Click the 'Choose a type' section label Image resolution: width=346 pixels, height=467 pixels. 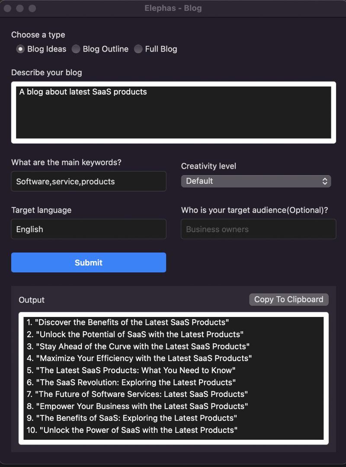(38, 35)
